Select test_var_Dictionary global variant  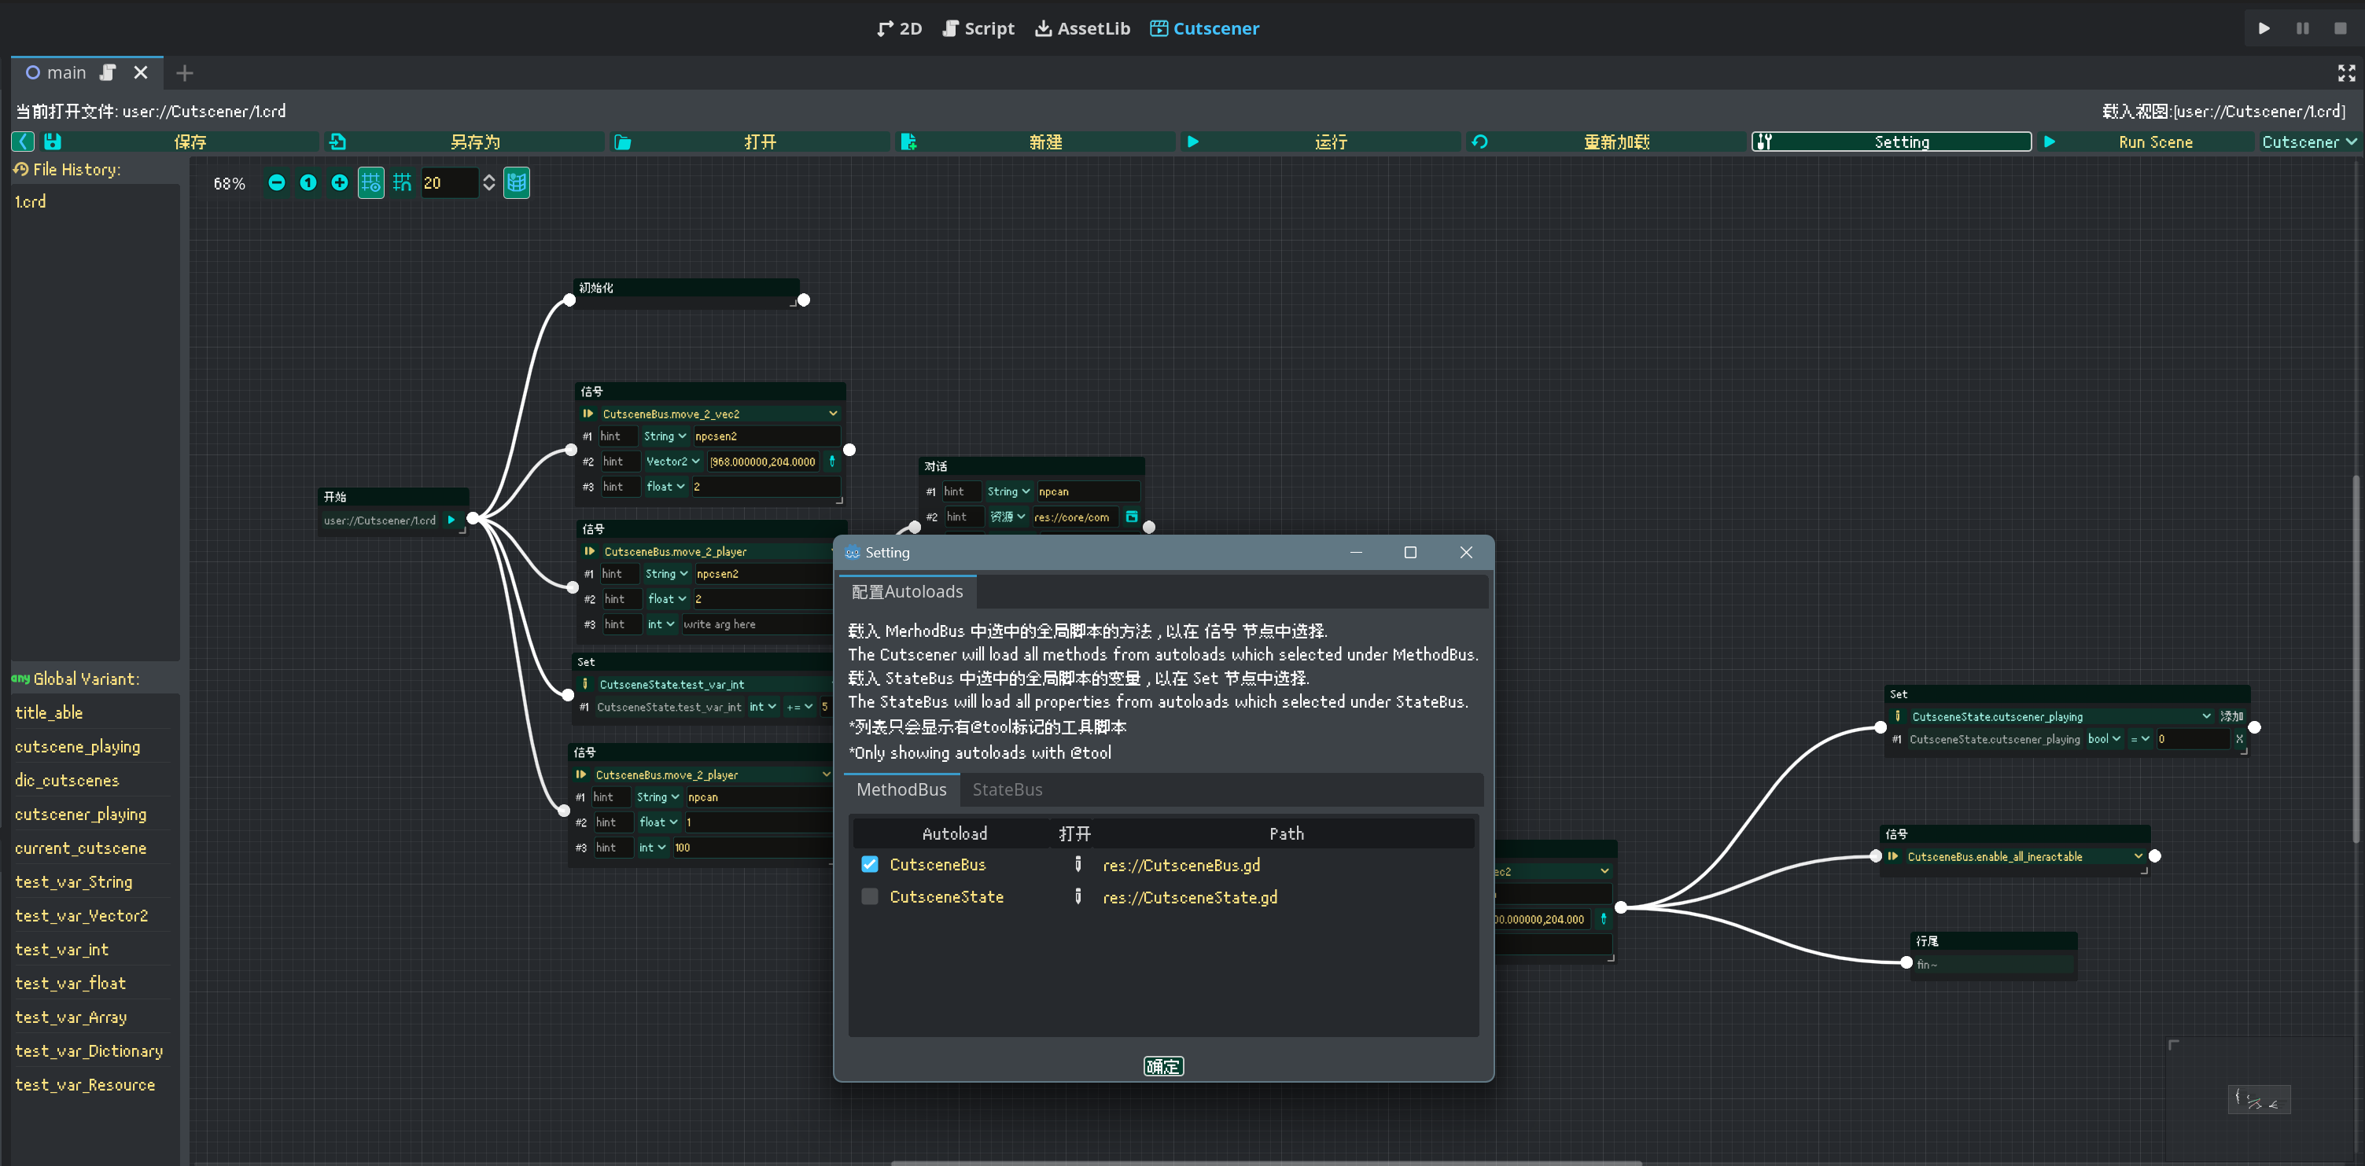coord(89,1051)
